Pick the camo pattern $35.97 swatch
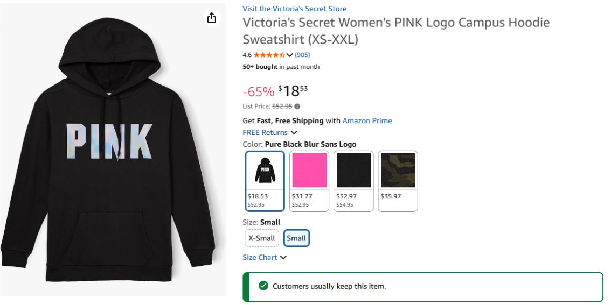 tap(398, 181)
